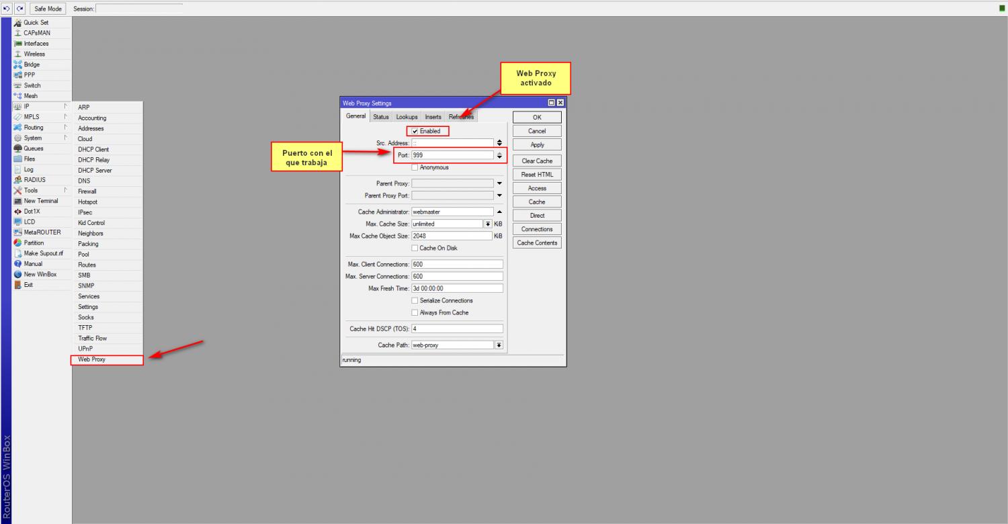
Task: Select Web Proxy in IP submenu
Action: [x=92, y=359]
